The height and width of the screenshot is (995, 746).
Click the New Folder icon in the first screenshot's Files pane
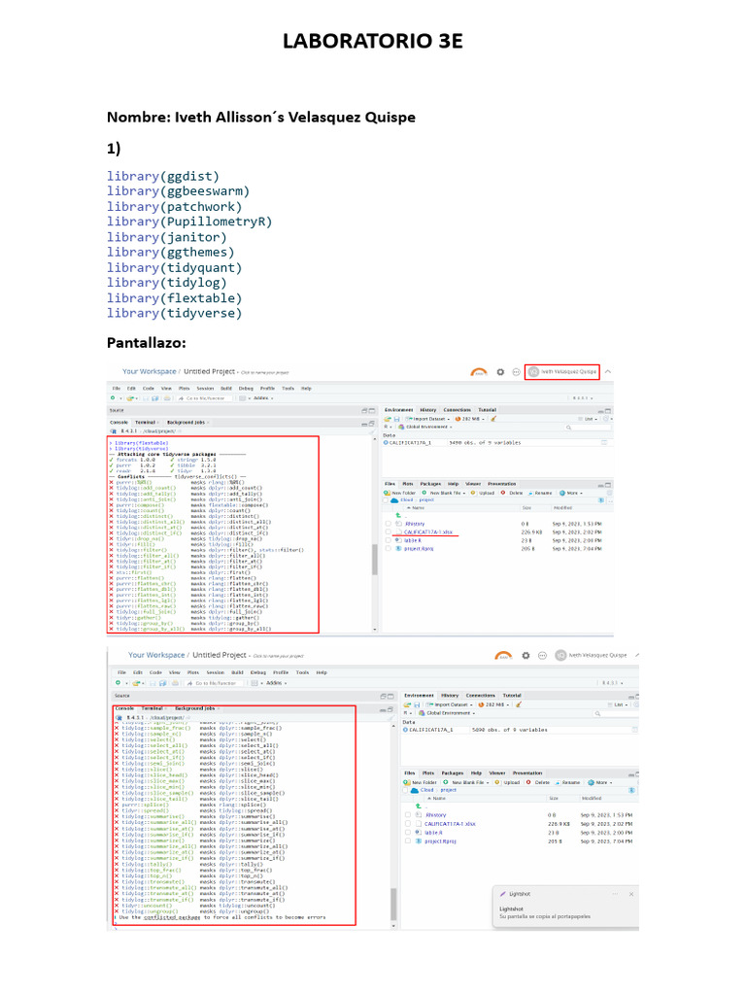click(389, 493)
